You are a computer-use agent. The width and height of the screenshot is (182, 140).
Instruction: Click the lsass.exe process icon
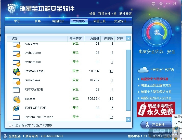(x=16, y=45)
